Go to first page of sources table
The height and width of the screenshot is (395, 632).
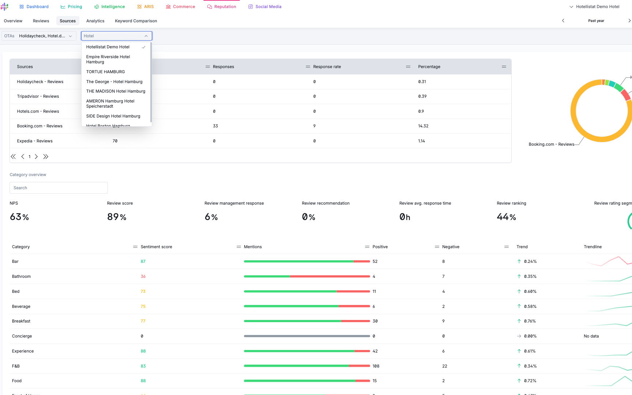(x=13, y=157)
